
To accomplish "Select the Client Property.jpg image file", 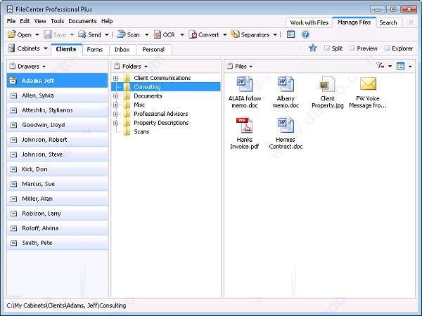I will [x=327, y=85].
